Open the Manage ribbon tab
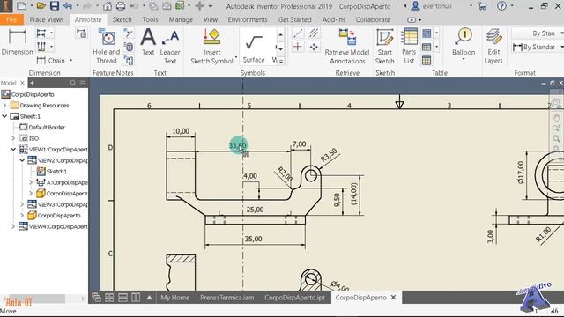Image resolution: width=564 pixels, height=317 pixels. [x=181, y=19]
